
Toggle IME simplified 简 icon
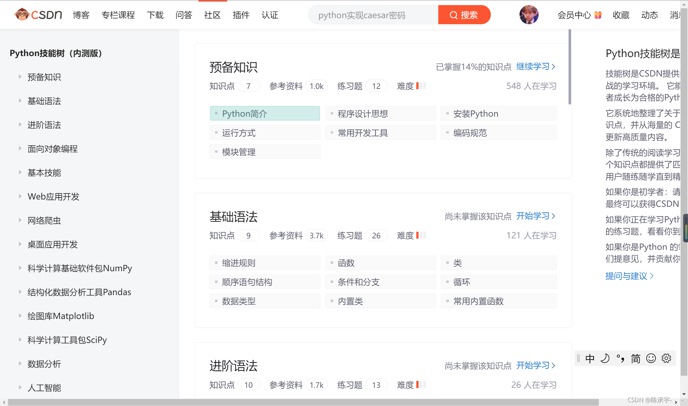(x=635, y=359)
